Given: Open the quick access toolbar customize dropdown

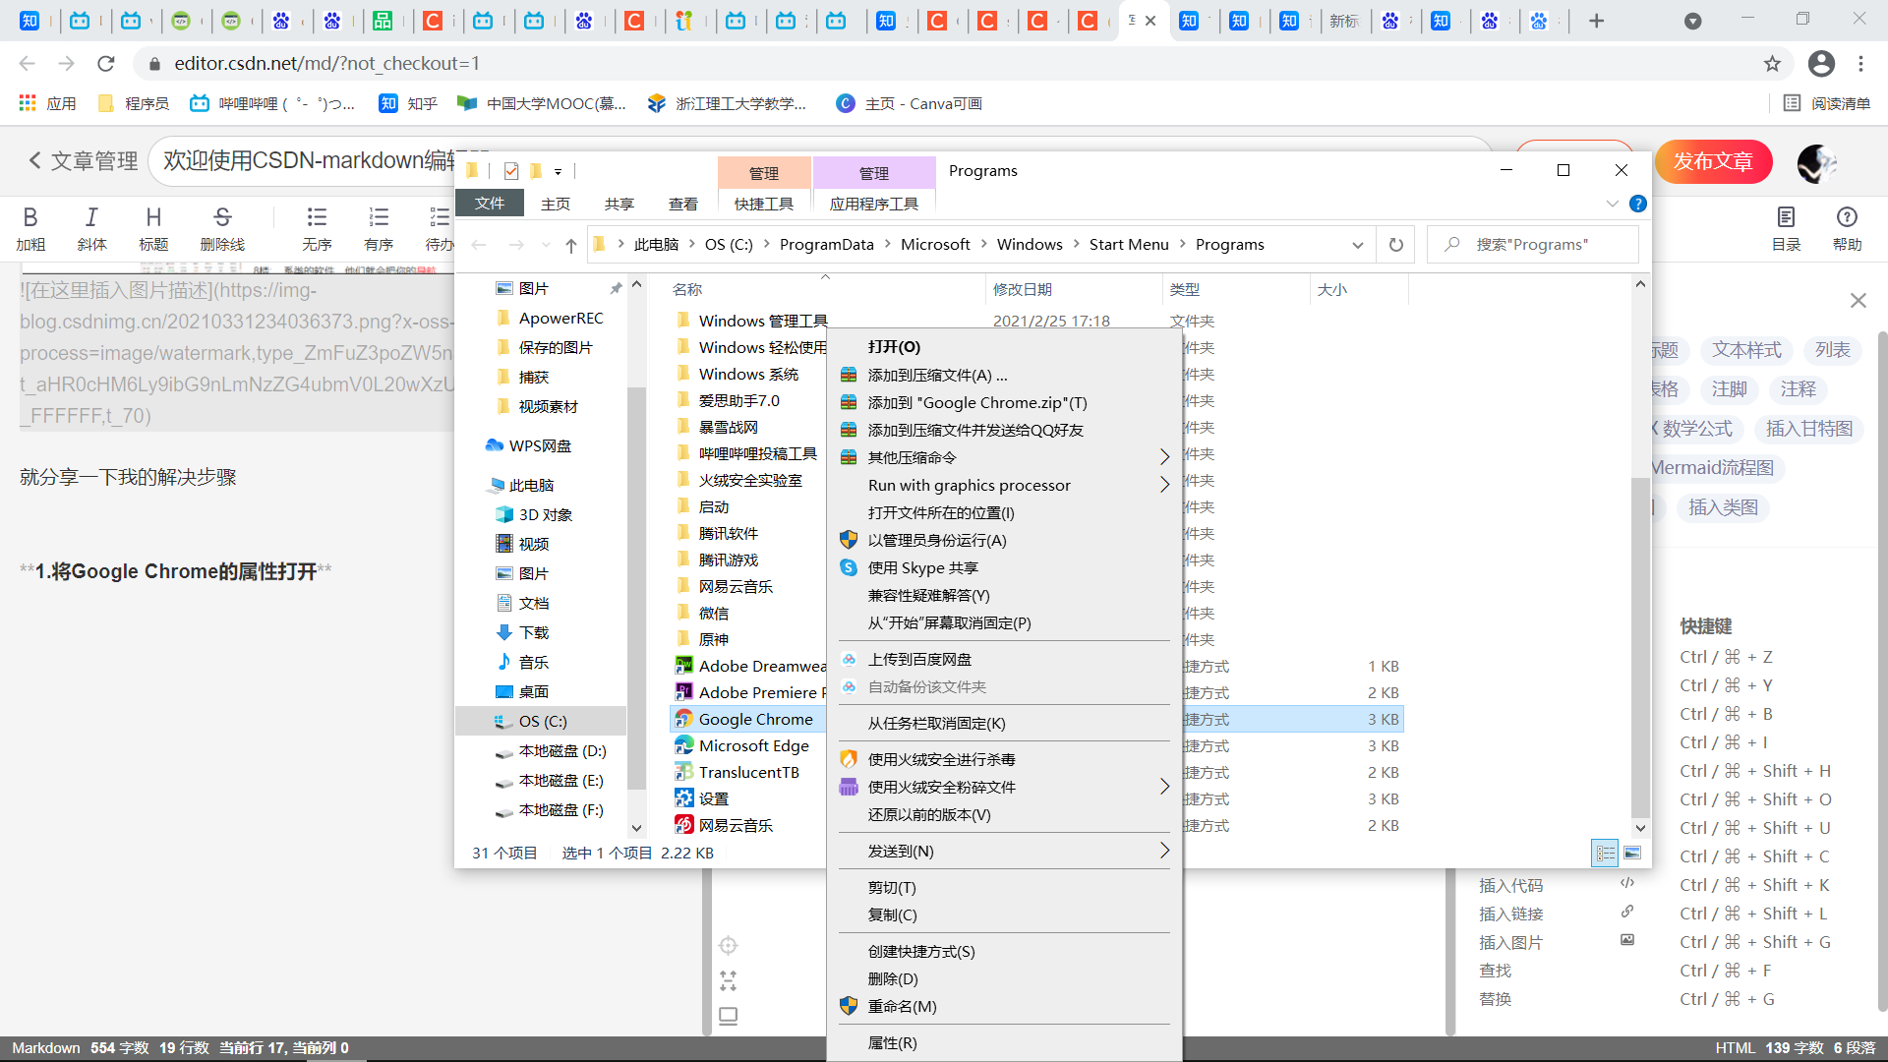Looking at the screenshot, I should click(x=560, y=171).
